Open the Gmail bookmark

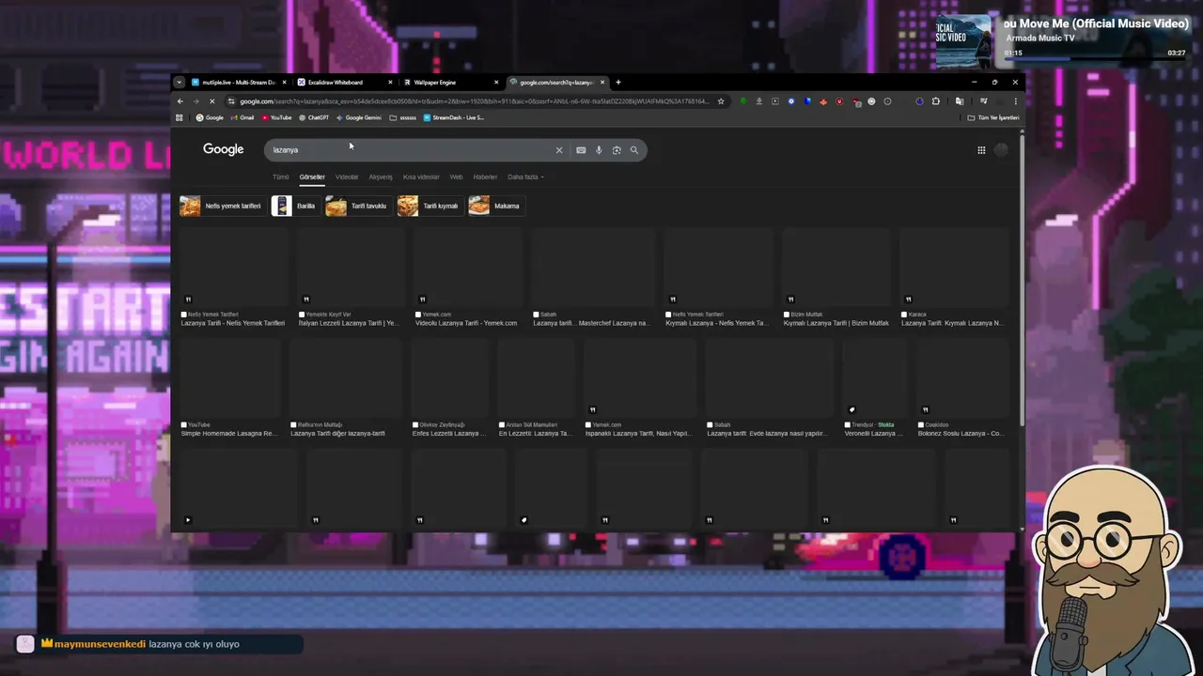[242, 117]
